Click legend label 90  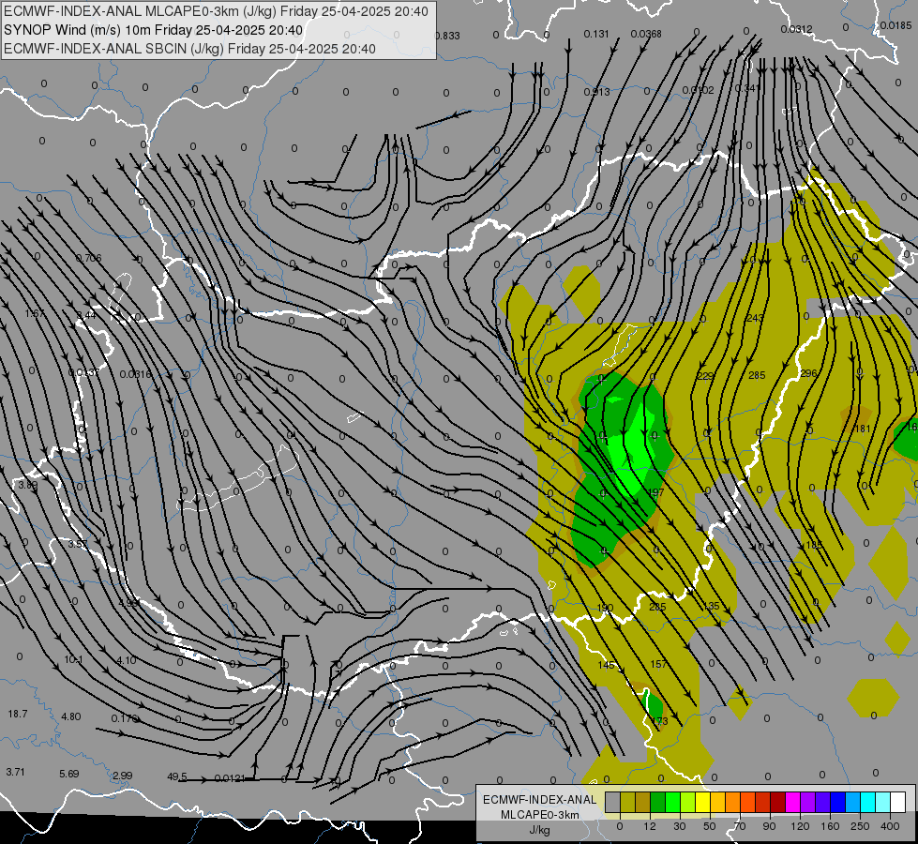point(769,826)
